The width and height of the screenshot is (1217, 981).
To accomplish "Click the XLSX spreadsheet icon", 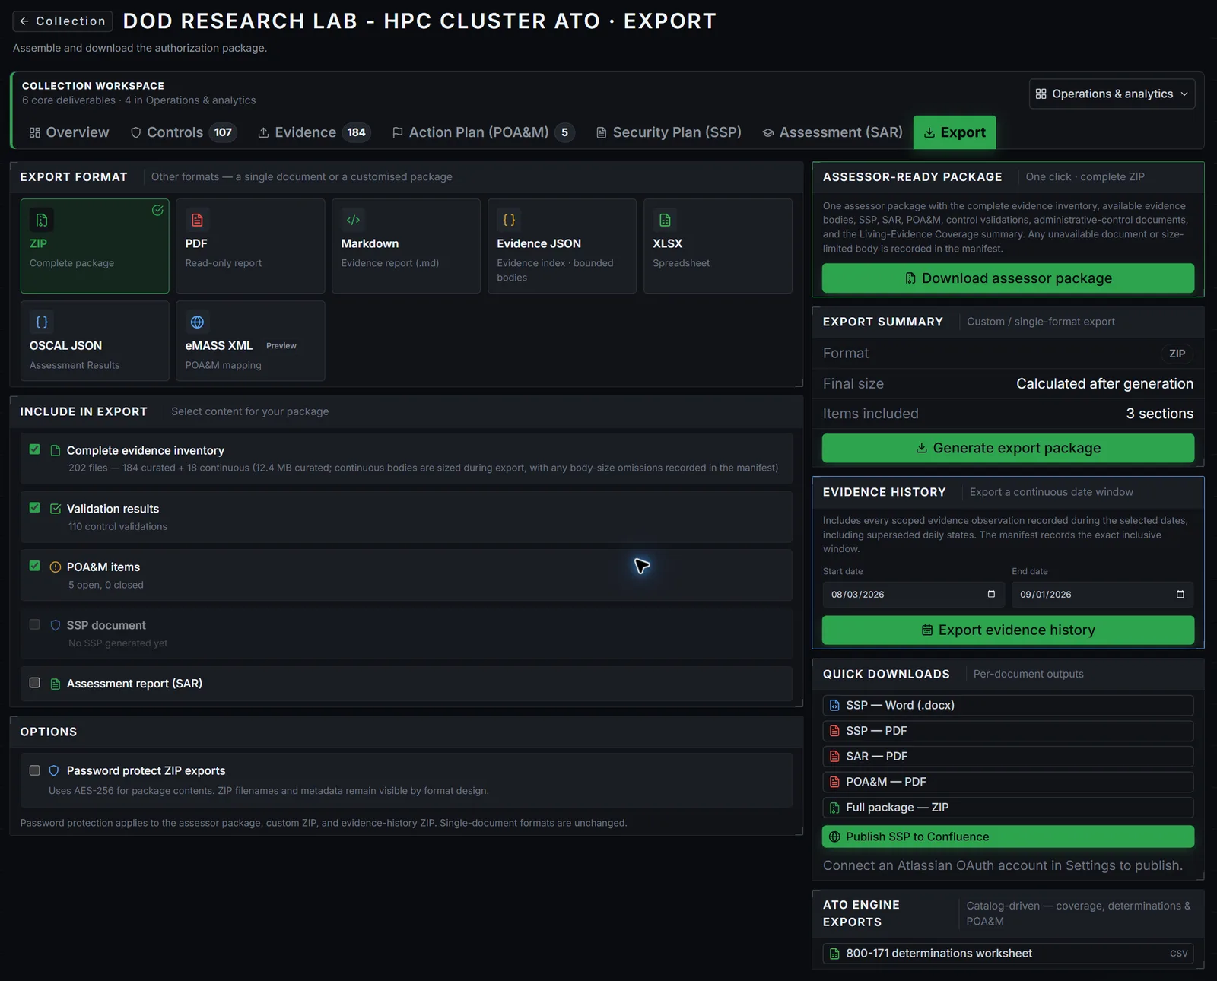I will [665, 220].
